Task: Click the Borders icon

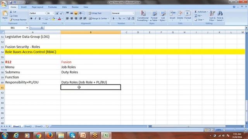Action: click(x=46, y=19)
